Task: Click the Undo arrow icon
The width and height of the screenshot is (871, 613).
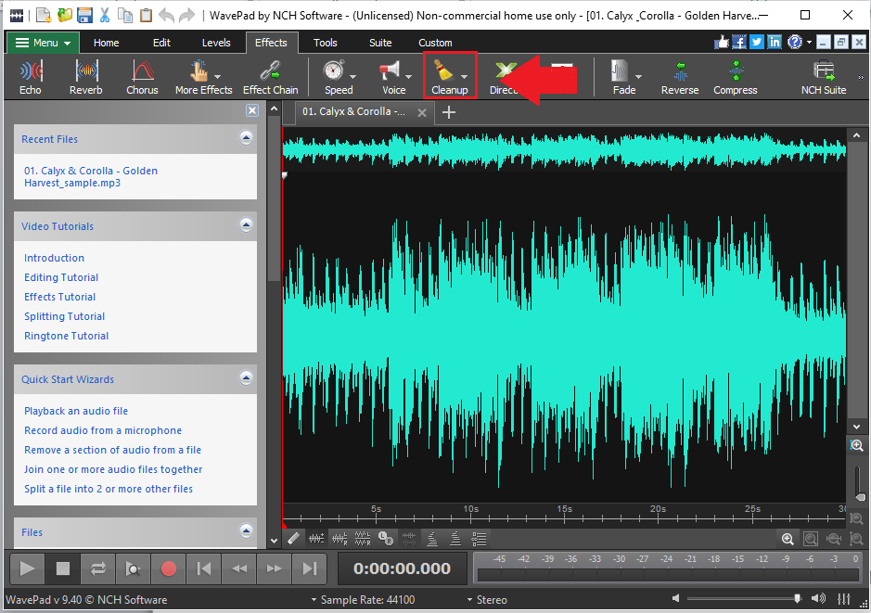Action: click(x=167, y=15)
